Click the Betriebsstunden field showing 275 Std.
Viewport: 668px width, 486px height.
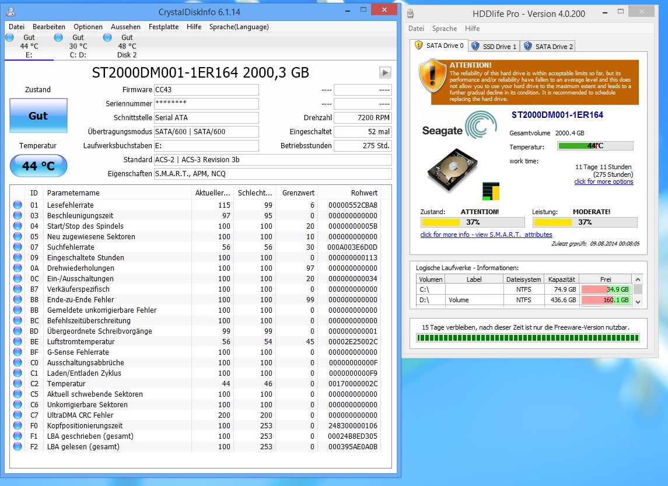click(362, 146)
